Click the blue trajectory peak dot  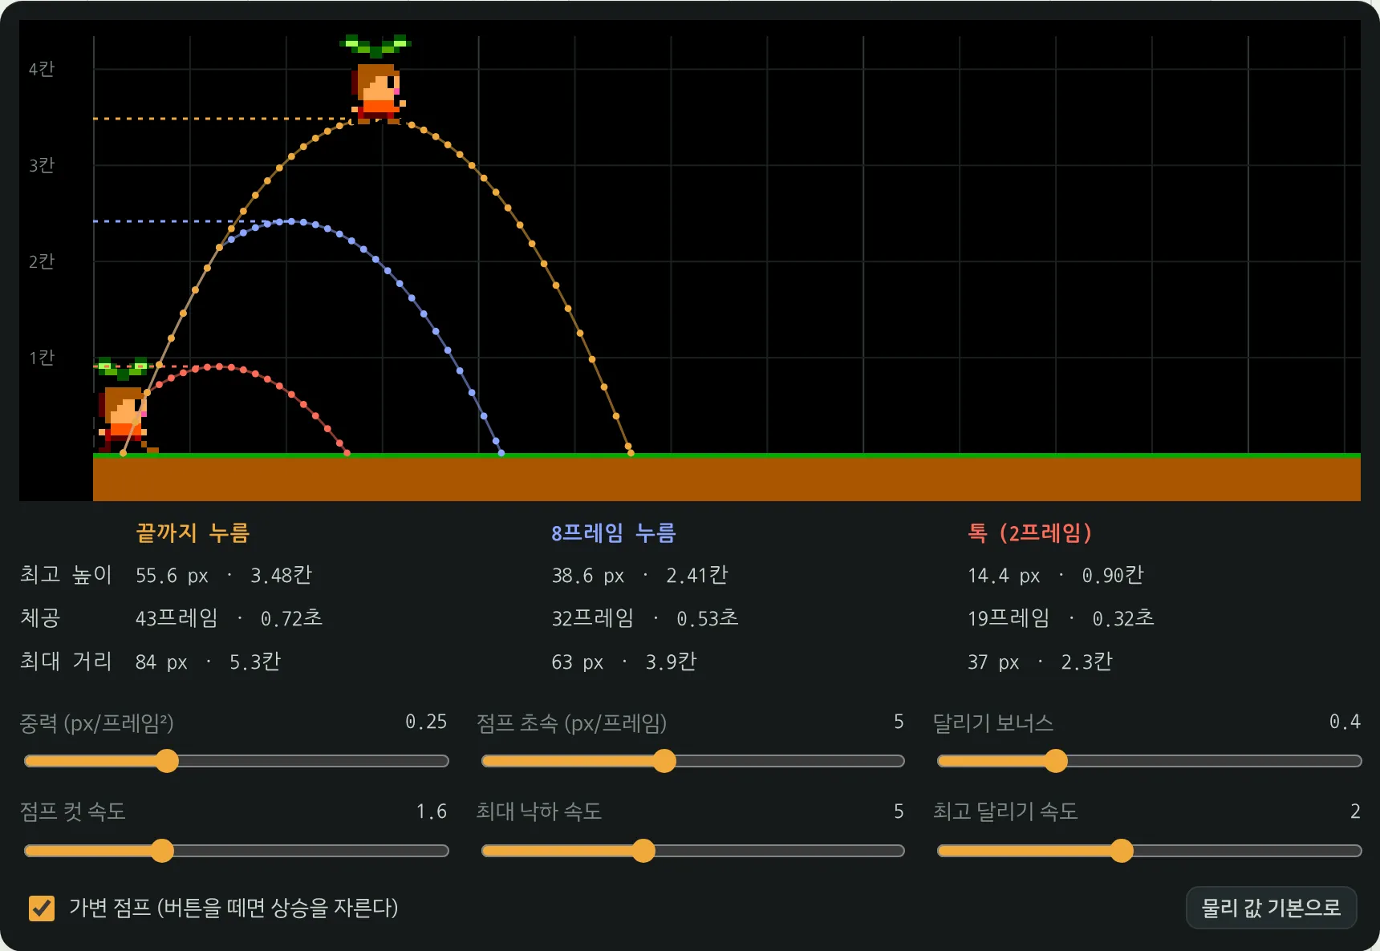291,221
